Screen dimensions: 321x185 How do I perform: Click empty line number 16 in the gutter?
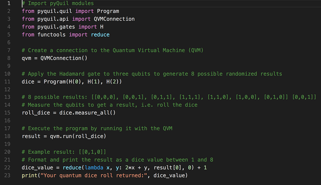7,121
